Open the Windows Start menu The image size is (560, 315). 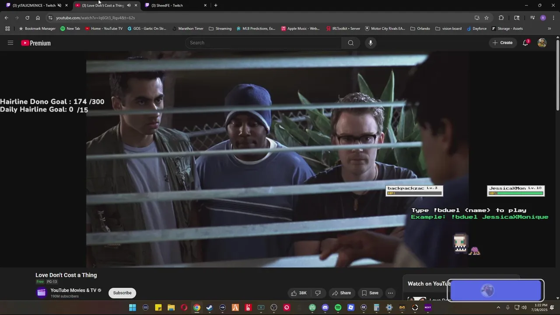(133, 308)
